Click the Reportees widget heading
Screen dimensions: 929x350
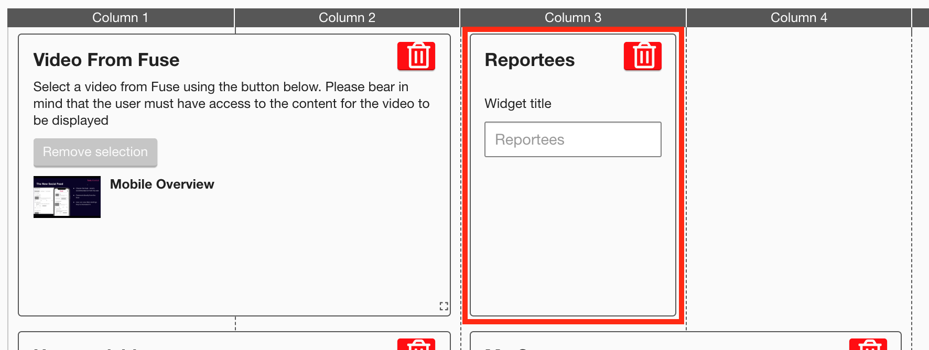tap(530, 60)
